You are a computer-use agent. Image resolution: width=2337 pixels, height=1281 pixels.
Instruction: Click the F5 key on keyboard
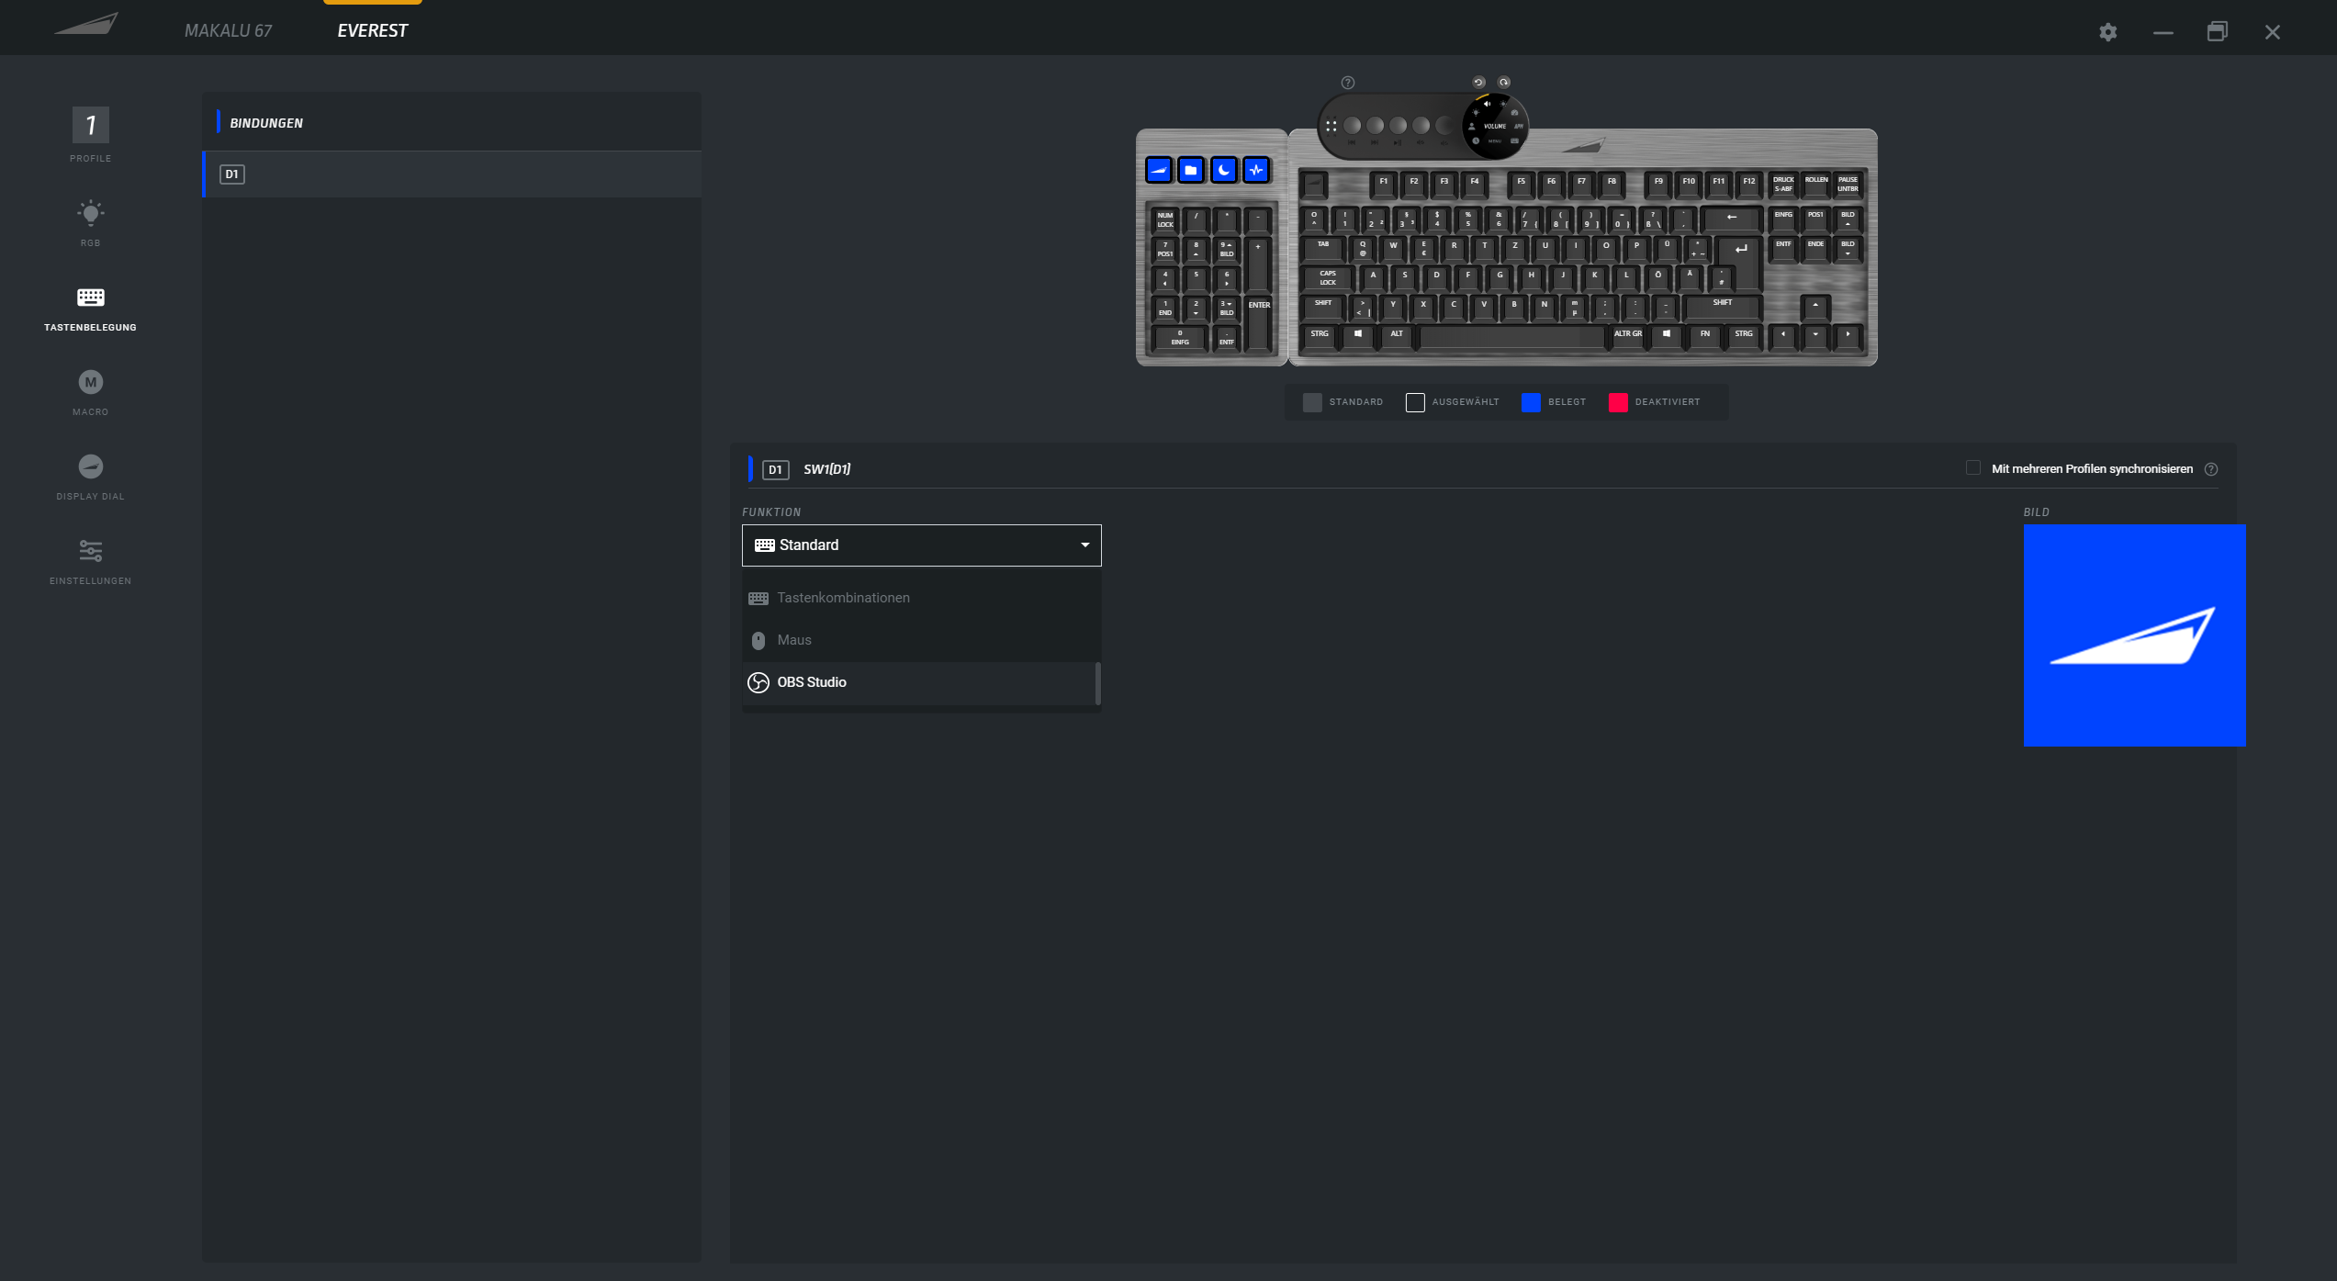tap(1521, 183)
